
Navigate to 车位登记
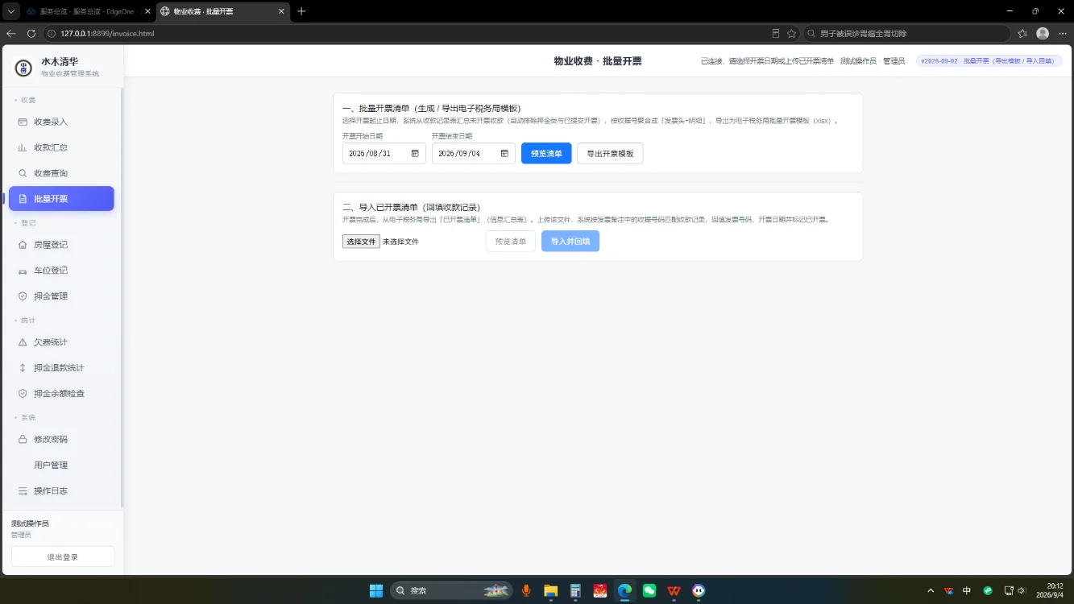tap(61, 271)
